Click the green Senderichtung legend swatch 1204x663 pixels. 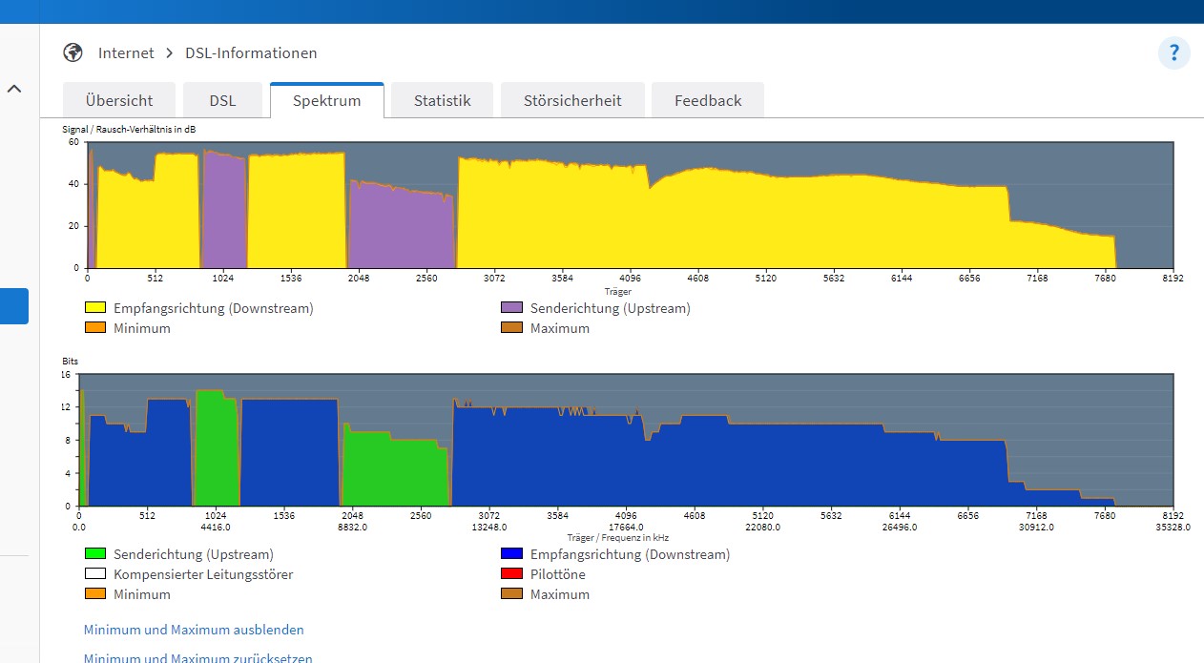95,553
